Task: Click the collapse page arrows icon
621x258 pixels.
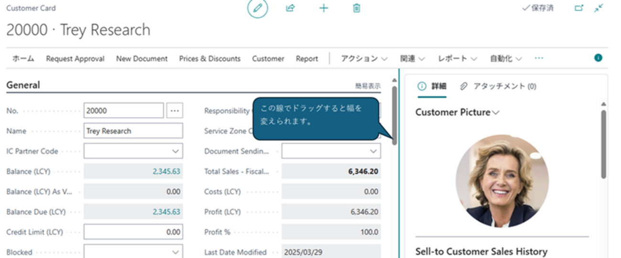Action: click(x=599, y=8)
